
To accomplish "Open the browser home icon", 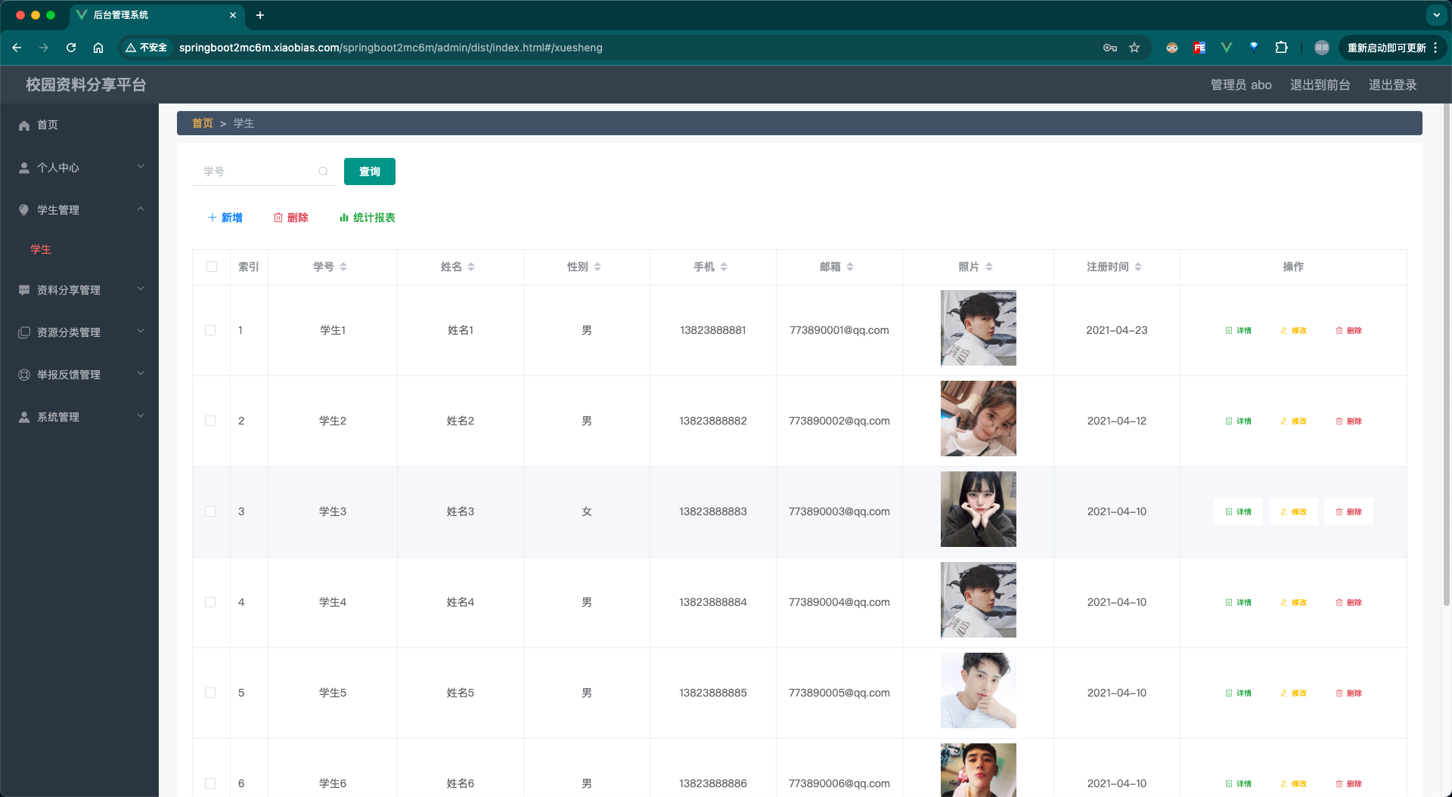I will point(98,48).
